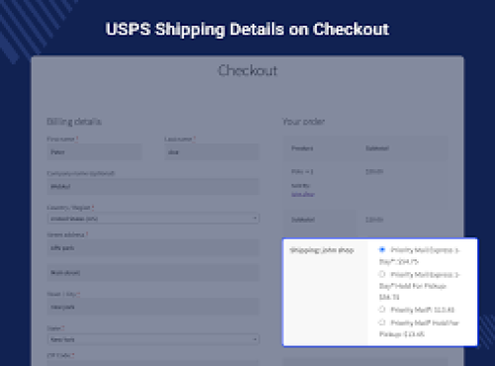Open the sold-by vendor shop link
Screen dimensions: 495x366
pyautogui.click(x=303, y=194)
